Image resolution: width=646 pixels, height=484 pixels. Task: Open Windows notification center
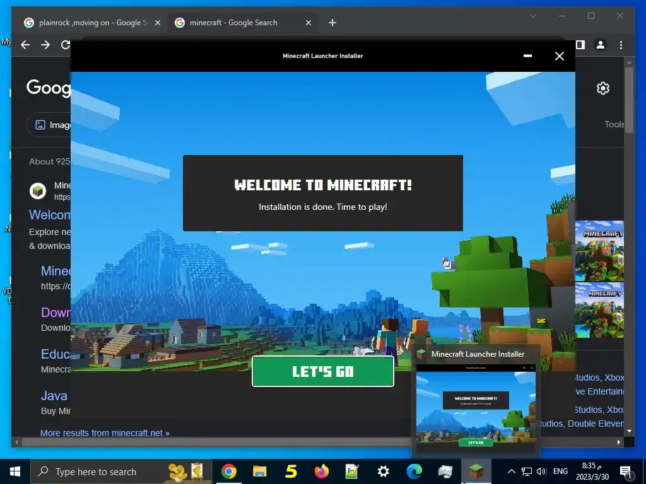point(626,472)
